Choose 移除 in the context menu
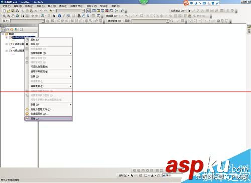The height and width of the screenshot is (183, 251). coord(49,44)
